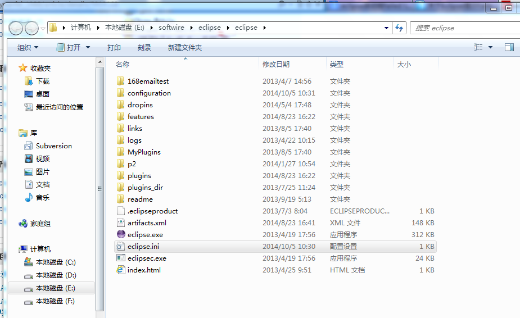
Task: Toggle the preview pane icon
Action: coord(509,47)
